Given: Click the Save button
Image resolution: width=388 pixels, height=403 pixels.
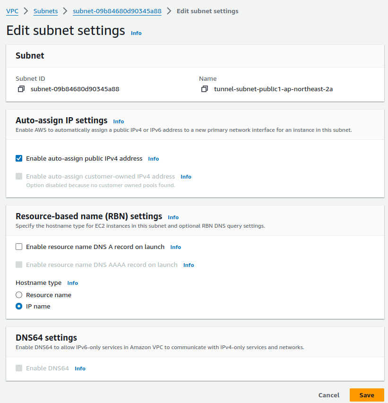Looking at the screenshot, I should point(366,395).
